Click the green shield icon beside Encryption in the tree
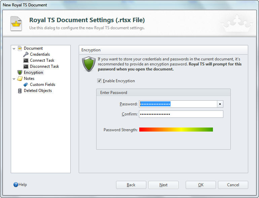Image resolution: width=259 pixels, height=198 pixels. click(20, 72)
